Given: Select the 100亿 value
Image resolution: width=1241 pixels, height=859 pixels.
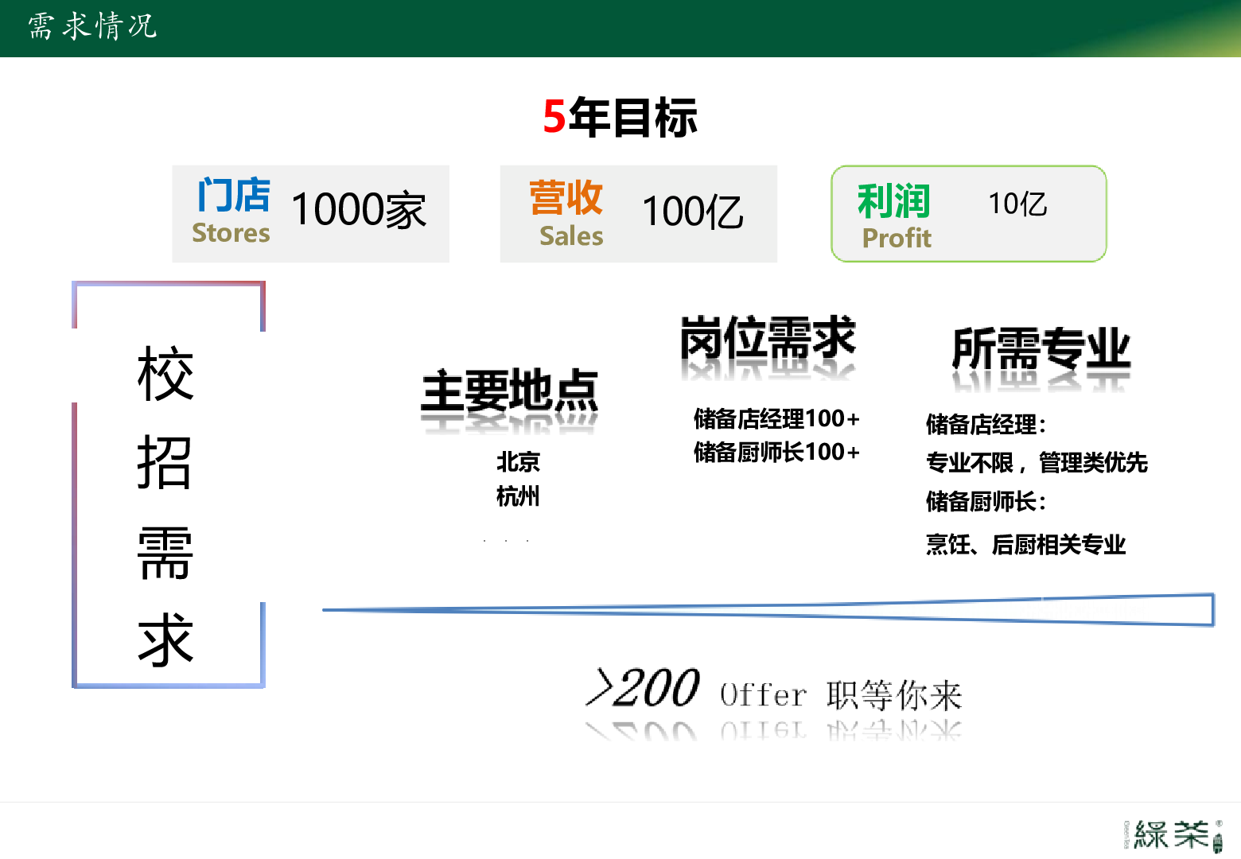Looking at the screenshot, I should pos(693,212).
